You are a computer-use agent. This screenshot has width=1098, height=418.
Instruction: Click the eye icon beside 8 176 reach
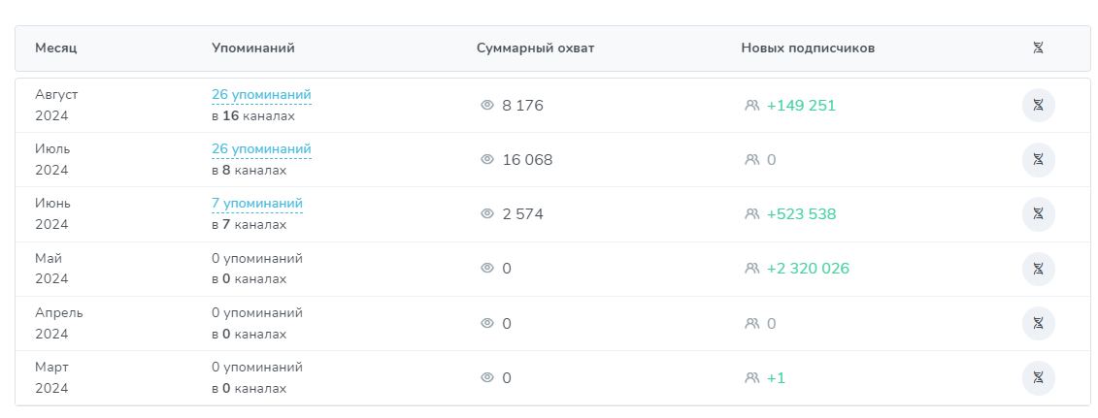click(487, 106)
